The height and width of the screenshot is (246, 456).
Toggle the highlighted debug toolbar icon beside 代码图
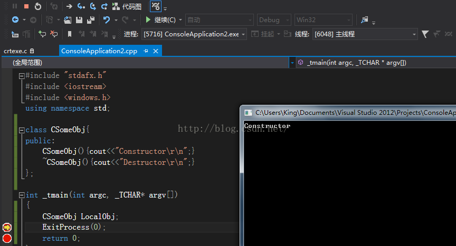coord(156,6)
